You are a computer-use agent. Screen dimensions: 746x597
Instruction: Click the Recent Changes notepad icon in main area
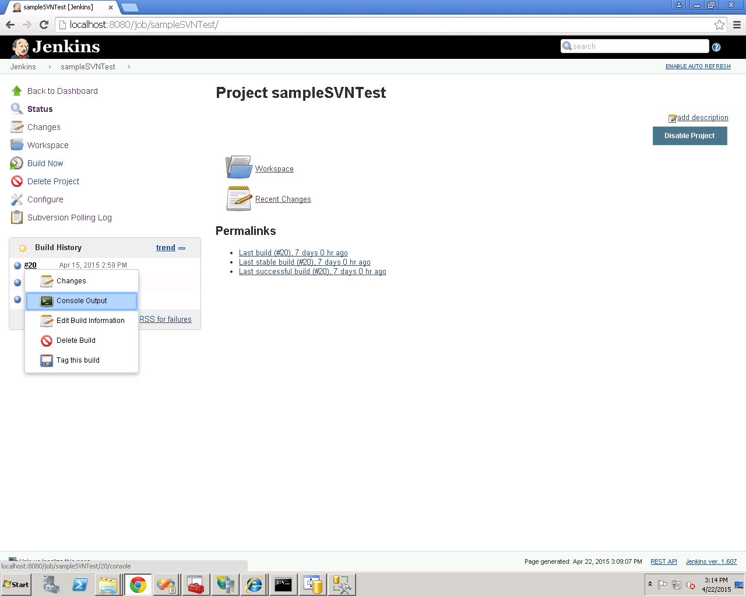[x=239, y=198]
